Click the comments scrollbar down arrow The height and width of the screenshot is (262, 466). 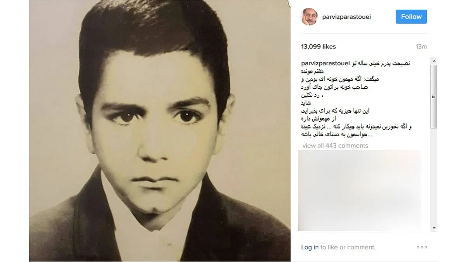pyautogui.click(x=434, y=229)
